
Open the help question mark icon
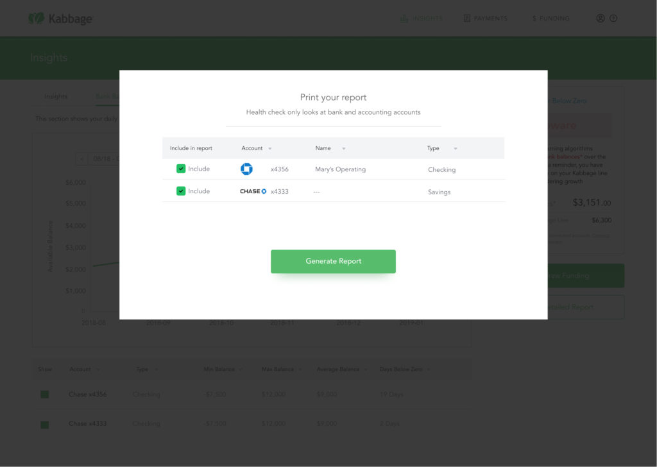tap(613, 19)
